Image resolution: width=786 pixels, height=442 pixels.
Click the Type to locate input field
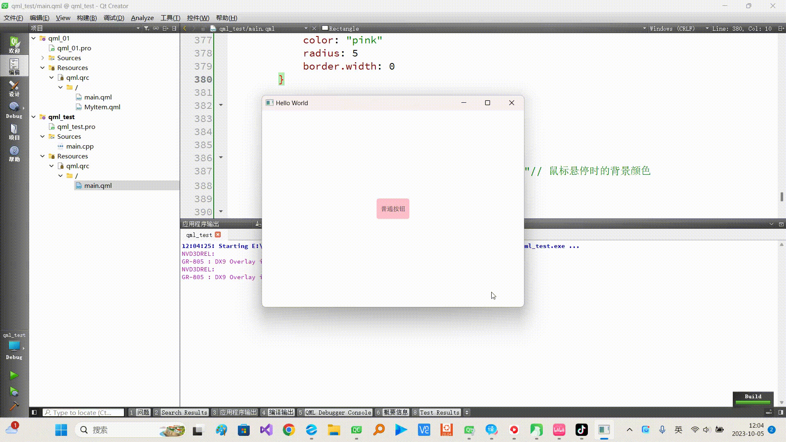[x=84, y=413]
